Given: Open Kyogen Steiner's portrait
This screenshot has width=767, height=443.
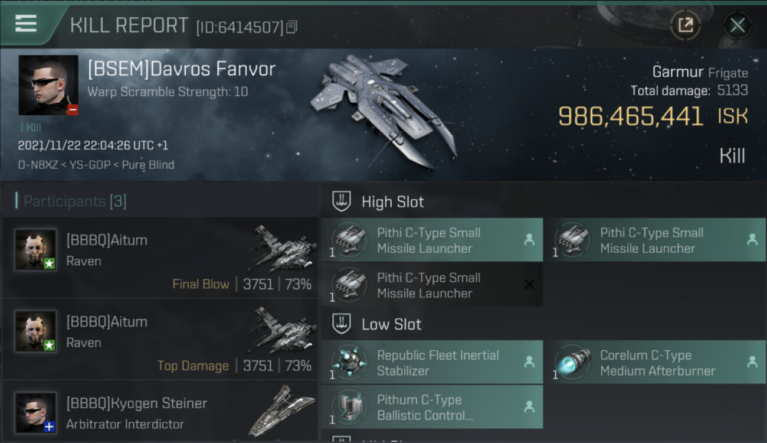Looking at the screenshot, I should [x=35, y=412].
